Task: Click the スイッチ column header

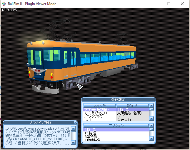Action: 100,106
